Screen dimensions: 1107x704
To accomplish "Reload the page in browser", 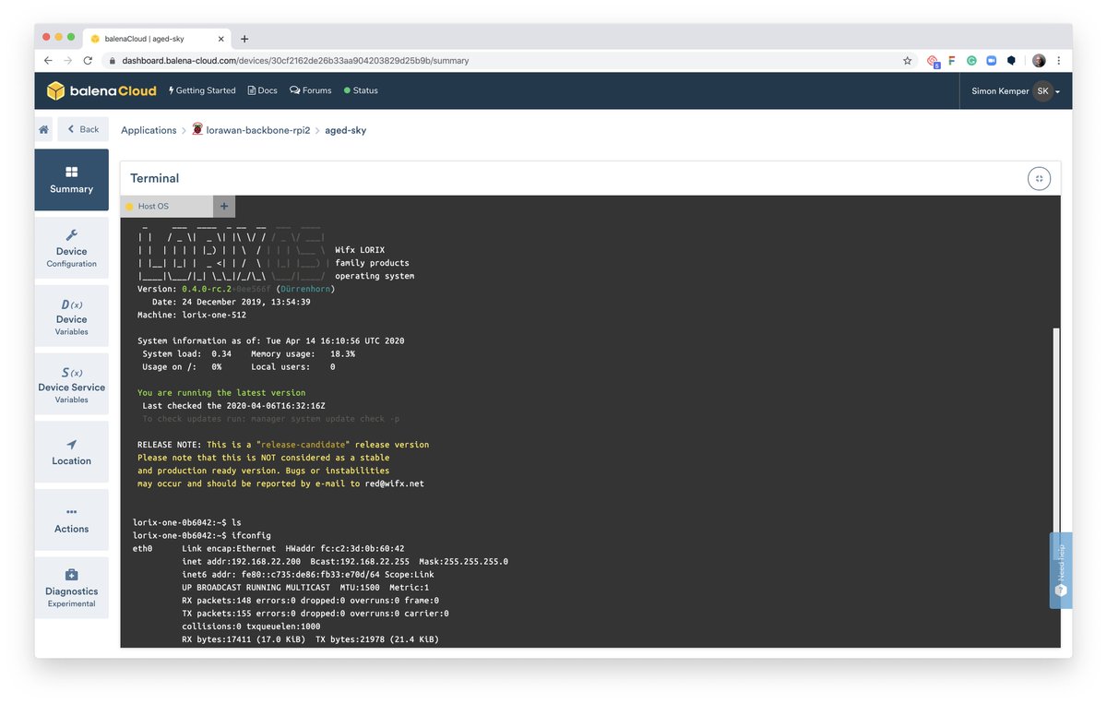I will click(88, 61).
